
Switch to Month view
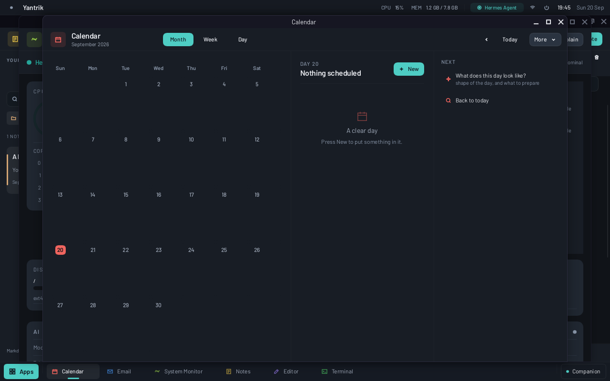[178, 40]
